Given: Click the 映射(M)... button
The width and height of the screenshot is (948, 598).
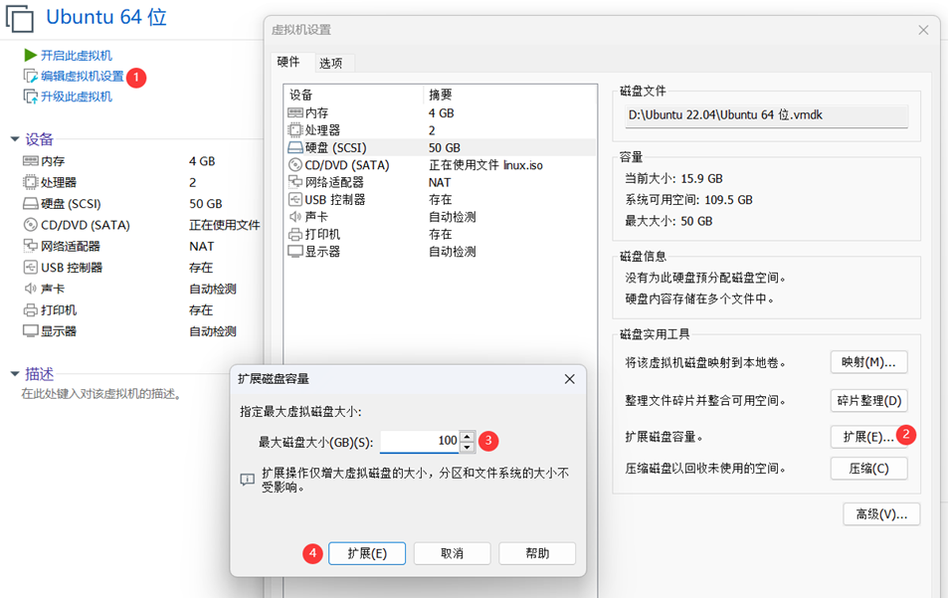Looking at the screenshot, I should click(x=868, y=362).
